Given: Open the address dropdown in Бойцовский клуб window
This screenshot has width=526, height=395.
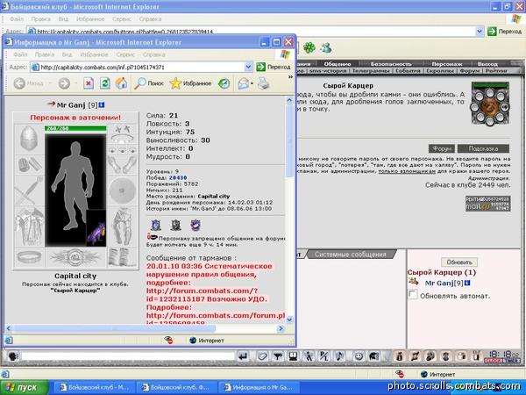Looking at the screenshot, I should pyautogui.click(x=480, y=32).
